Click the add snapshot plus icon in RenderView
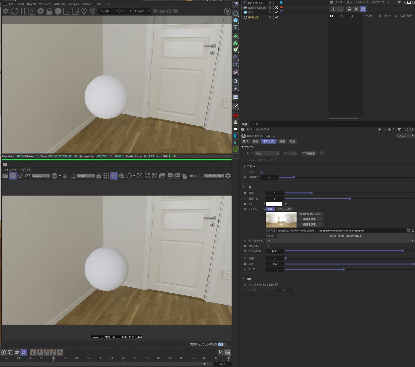Image resolution: width=415 pixels, height=367 pixels. coord(170,176)
